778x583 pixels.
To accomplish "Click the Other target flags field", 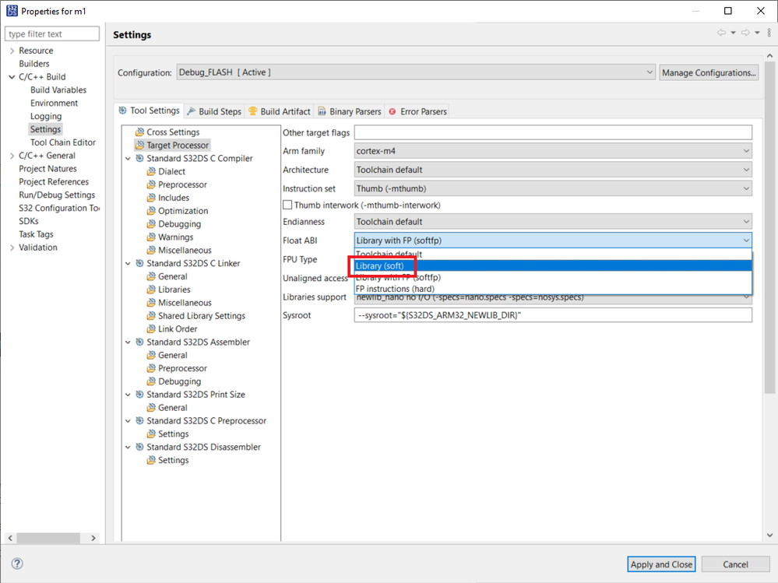I will click(x=553, y=132).
